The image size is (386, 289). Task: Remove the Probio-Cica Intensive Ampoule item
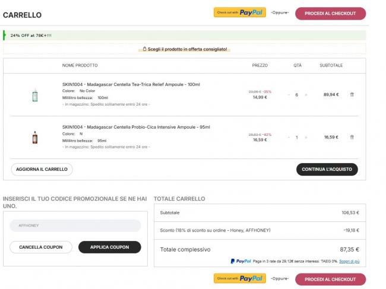coord(352,137)
